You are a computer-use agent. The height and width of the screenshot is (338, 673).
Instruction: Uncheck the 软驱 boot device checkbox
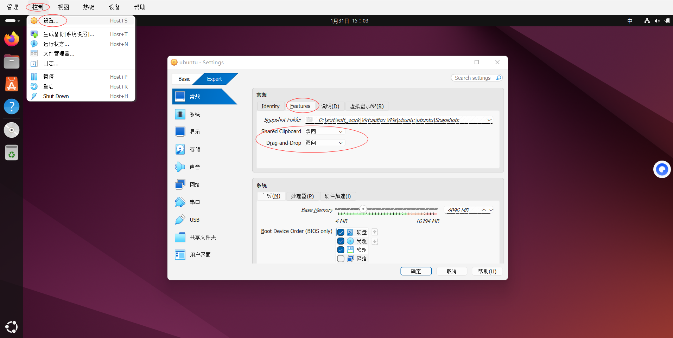341,250
